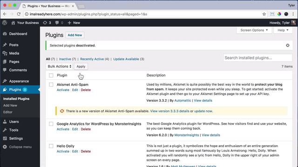This screenshot has width=298, height=167.
Task: Edit the Akismet Anti-Spam plugin
Action: click(x=75, y=90)
